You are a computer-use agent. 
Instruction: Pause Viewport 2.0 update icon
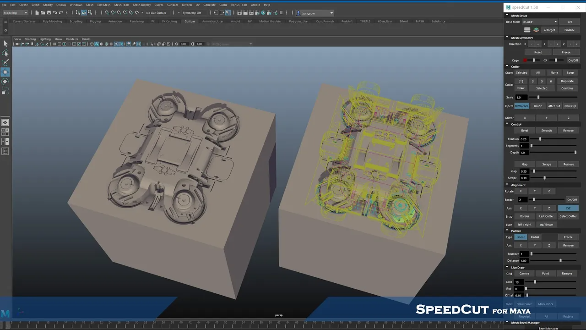(x=281, y=13)
